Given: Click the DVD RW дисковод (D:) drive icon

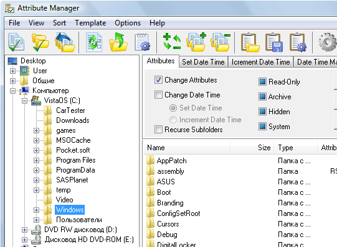Looking at the screenshot, I should (36, 230).
